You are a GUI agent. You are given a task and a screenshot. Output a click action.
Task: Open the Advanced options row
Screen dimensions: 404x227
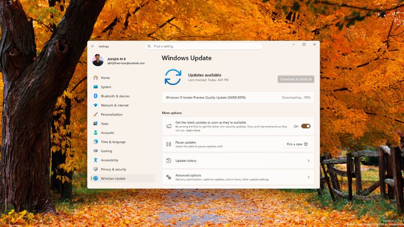[x=238, y=177]
